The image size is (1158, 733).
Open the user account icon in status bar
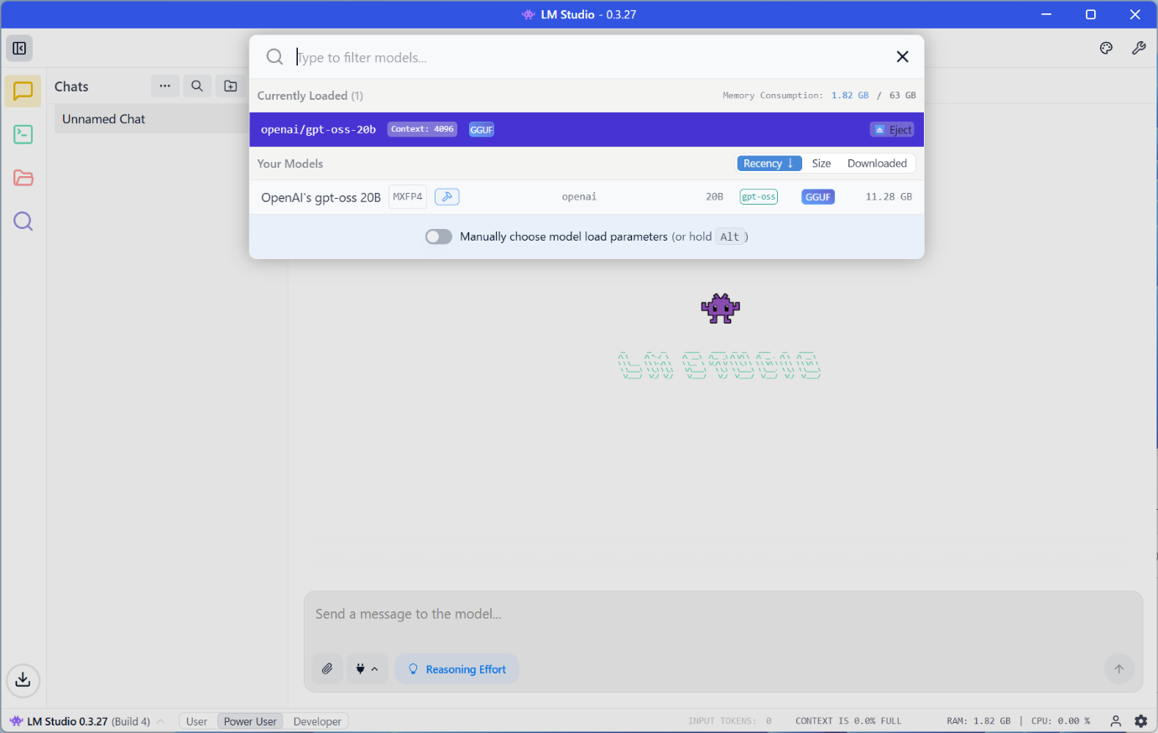1115,721
